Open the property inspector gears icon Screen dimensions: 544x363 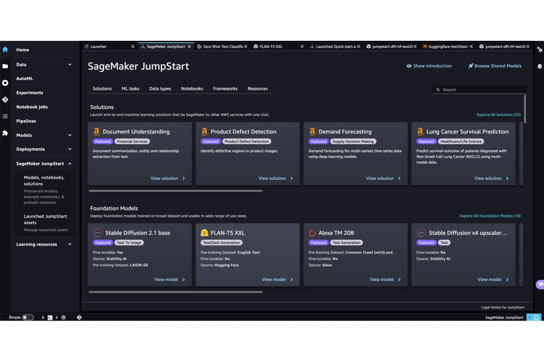pyautogui.click(x=540, y=50)
